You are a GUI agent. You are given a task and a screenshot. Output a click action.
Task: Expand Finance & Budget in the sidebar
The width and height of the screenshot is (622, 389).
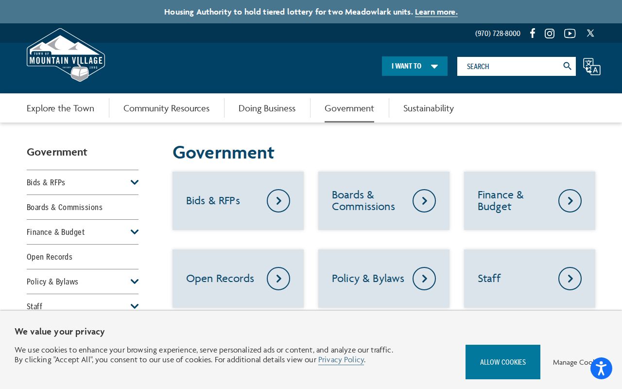click(x=135, y=232)
